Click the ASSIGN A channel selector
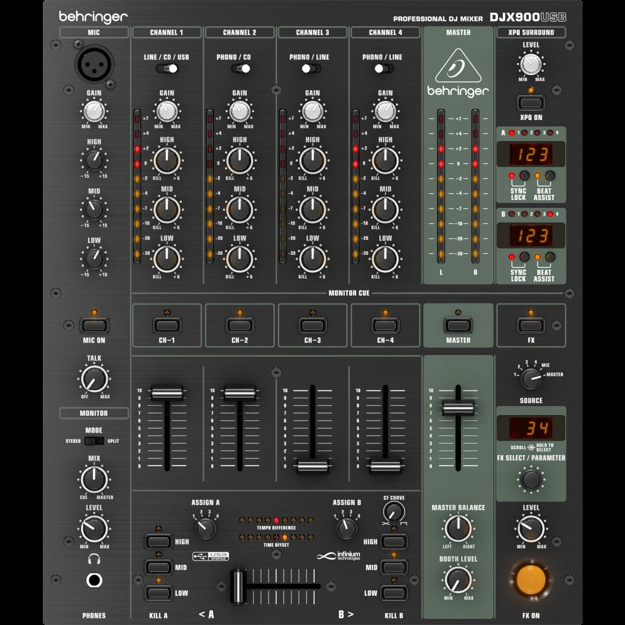Image resolution: width=625 pixels, height=625 pixels. pyautogui.click(x=205, y=527)
